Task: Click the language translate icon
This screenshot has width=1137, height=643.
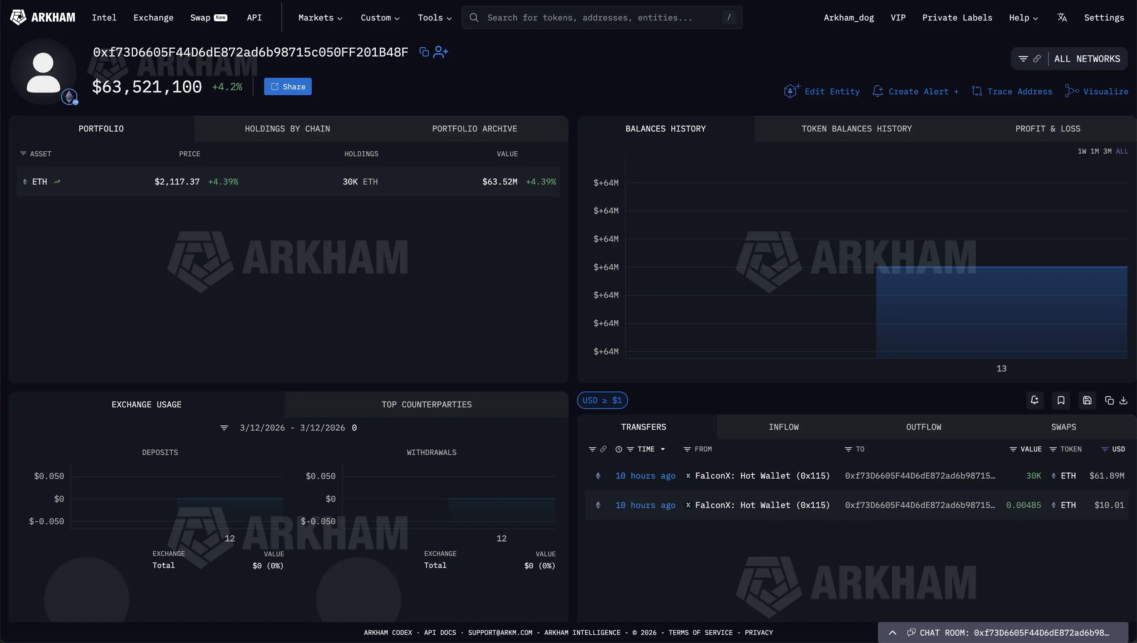Action: pyautogui.click(x=1062, y=18)
